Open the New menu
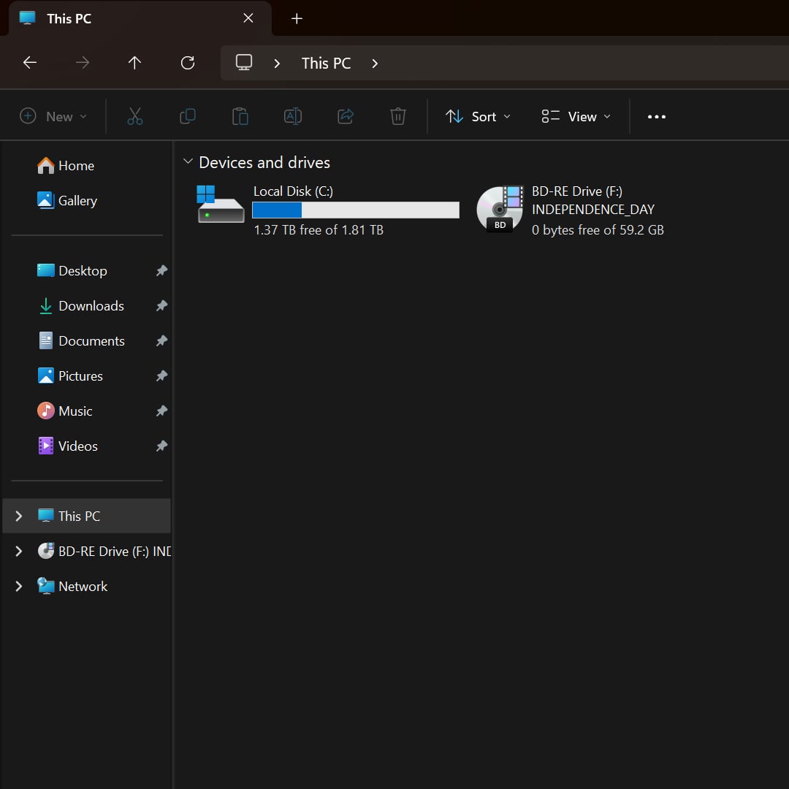 point(53,116)
